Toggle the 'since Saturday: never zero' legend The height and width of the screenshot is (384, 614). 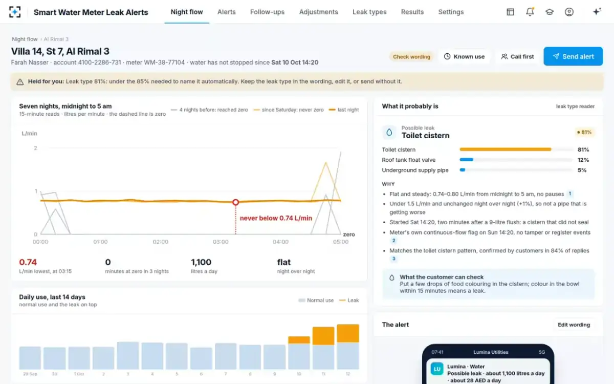tap(288, 110)
